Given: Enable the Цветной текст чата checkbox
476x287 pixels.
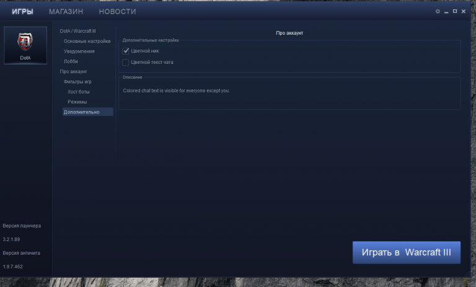Looking at the screenshot, I should point(125,62).
